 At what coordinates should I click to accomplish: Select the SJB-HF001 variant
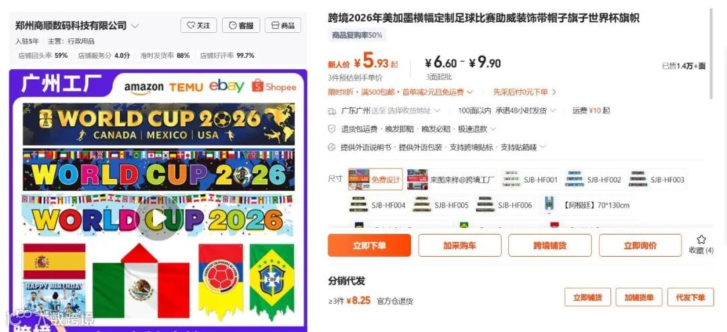coord(530,179)
